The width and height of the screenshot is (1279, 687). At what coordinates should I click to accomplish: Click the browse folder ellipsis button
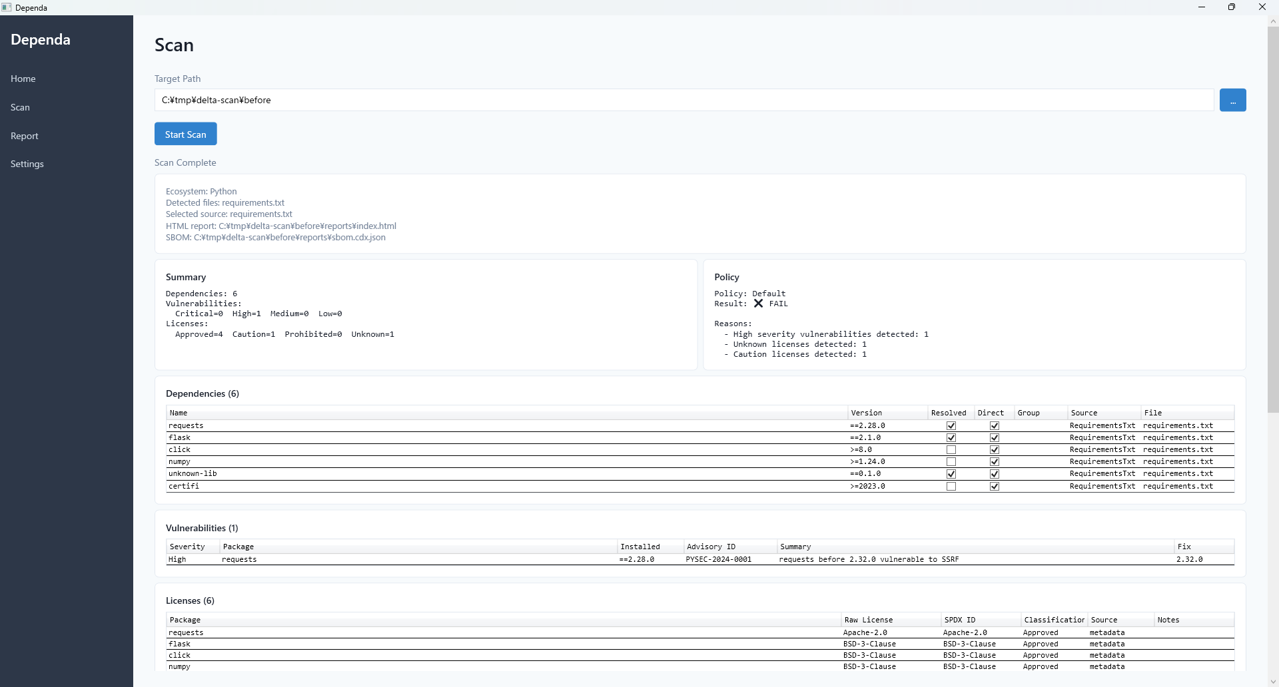[1232, 101]
